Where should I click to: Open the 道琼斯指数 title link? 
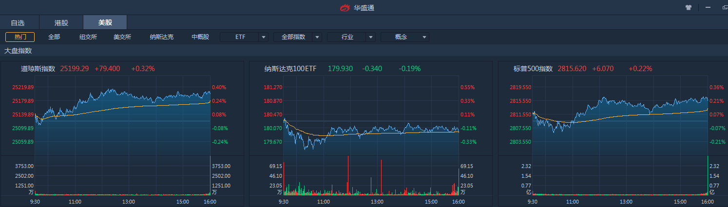38,69
